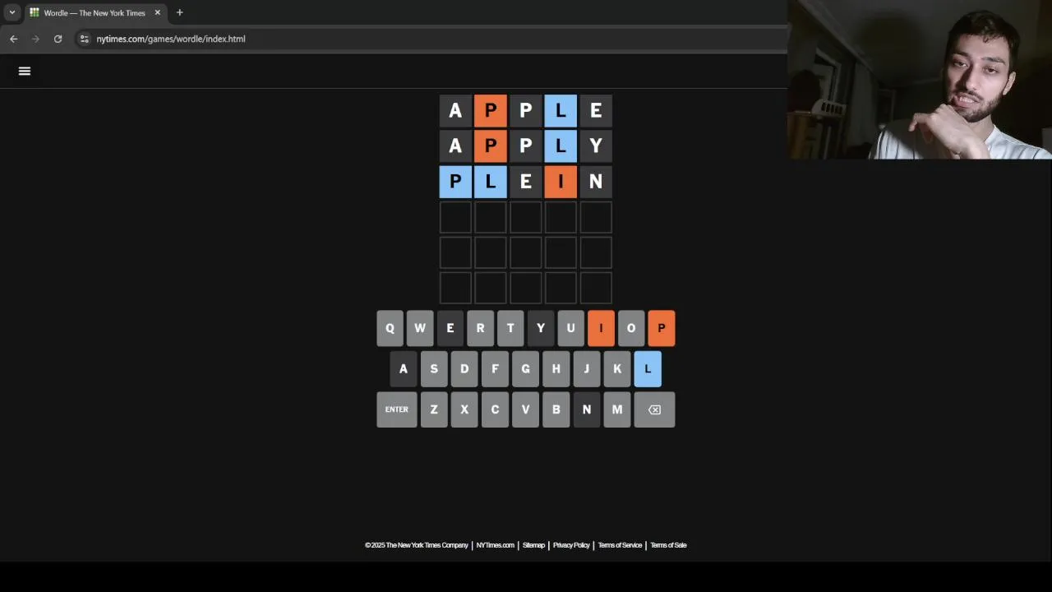Open the Terms of Sale link
Image resolution: width=1052 pixels, height=592 pixels.
[668, 545]
